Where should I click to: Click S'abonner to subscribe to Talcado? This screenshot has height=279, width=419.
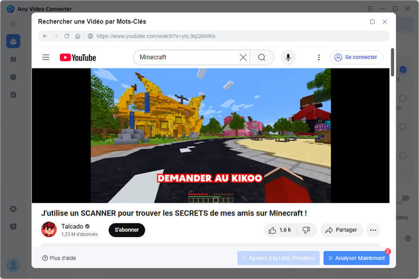pyautogui.click(x=127, y=230)
